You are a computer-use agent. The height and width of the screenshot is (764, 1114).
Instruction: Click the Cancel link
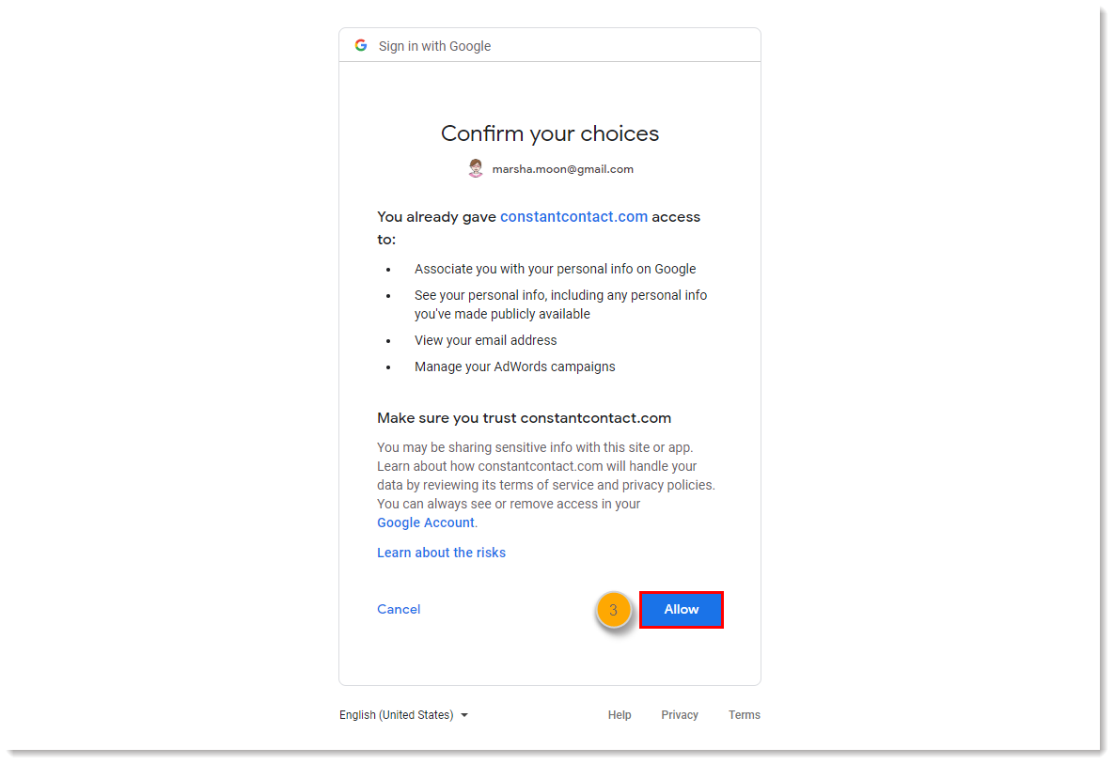pos(399,609)
